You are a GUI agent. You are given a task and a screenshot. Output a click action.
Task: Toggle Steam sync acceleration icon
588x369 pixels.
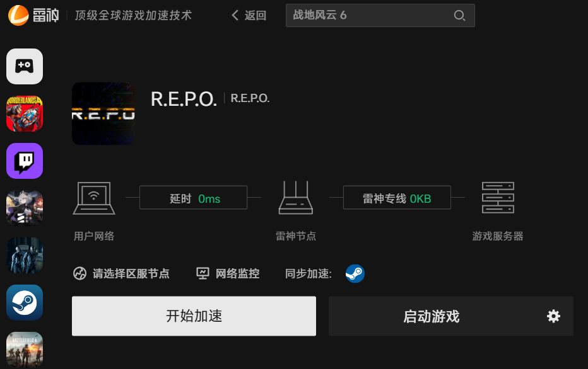(x=355, y=273)
